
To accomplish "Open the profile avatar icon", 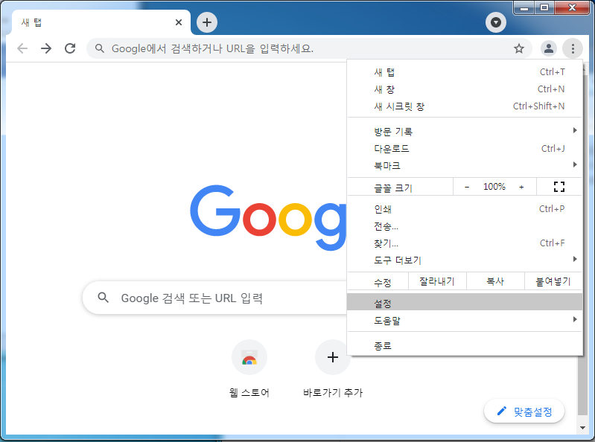I will [549, 48].
